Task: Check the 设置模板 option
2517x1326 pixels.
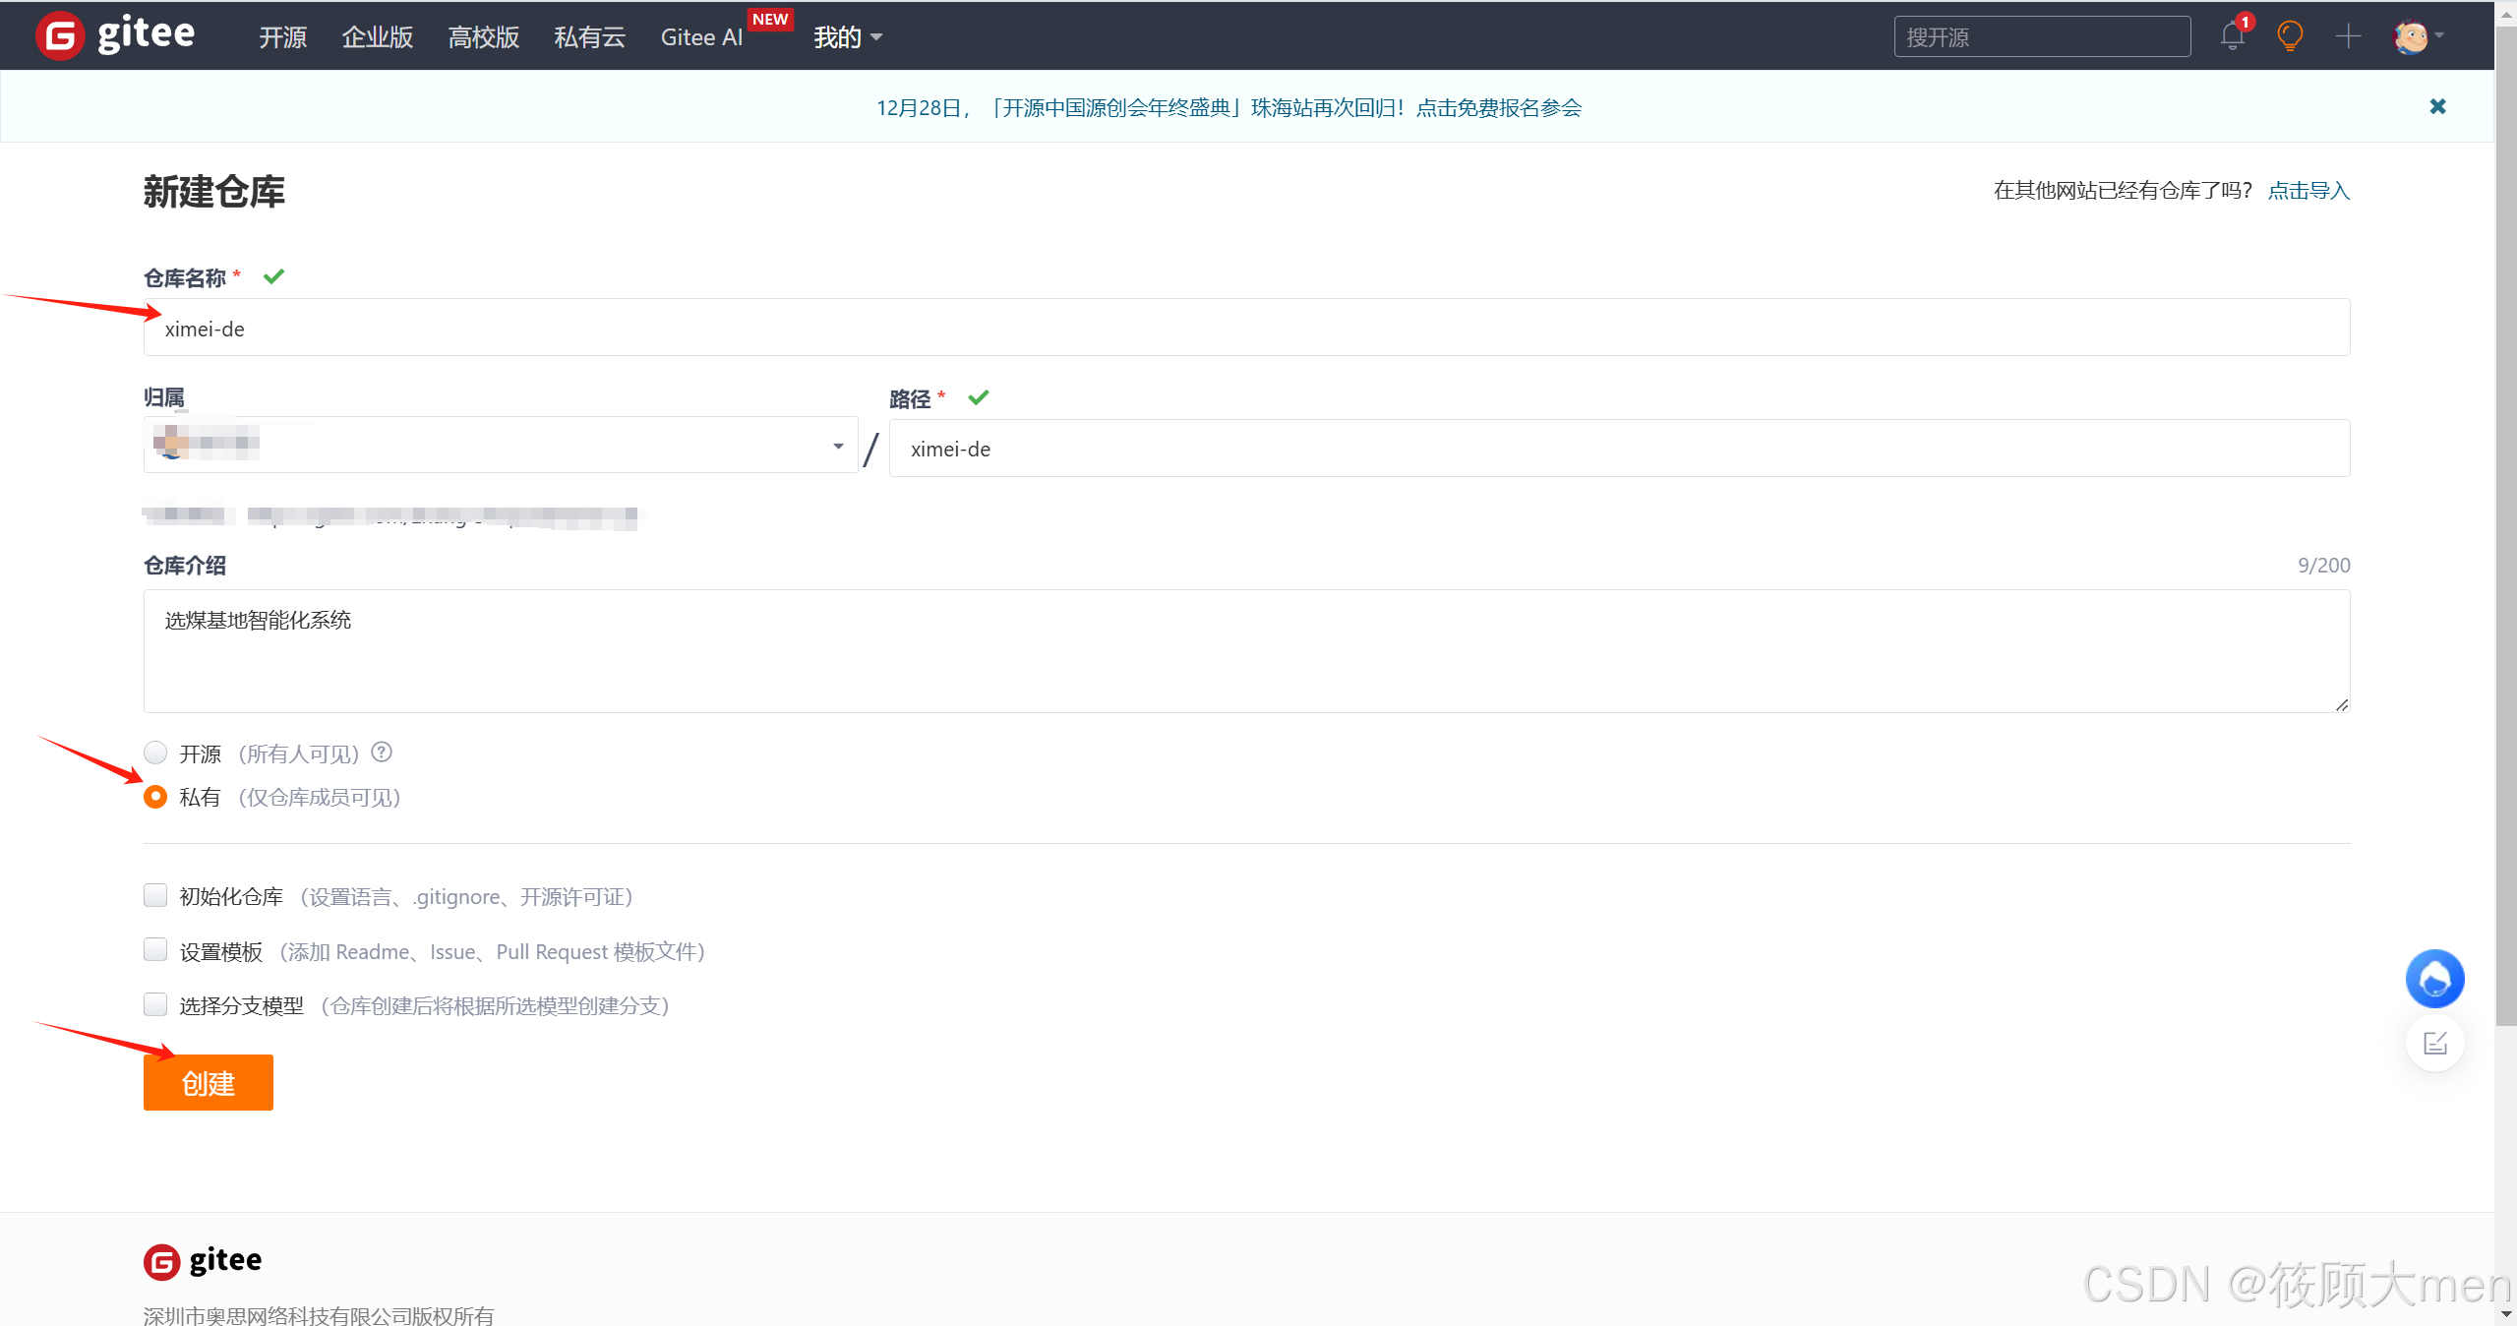Action: point(155,950)
